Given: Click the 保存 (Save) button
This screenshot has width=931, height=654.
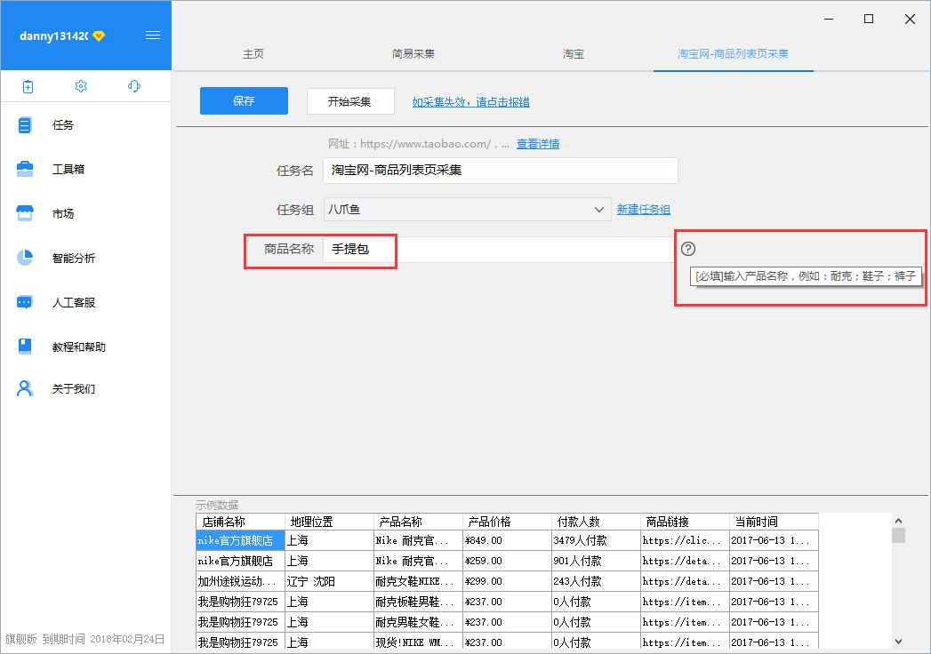Looking at the screenshot, I should 244,100.
